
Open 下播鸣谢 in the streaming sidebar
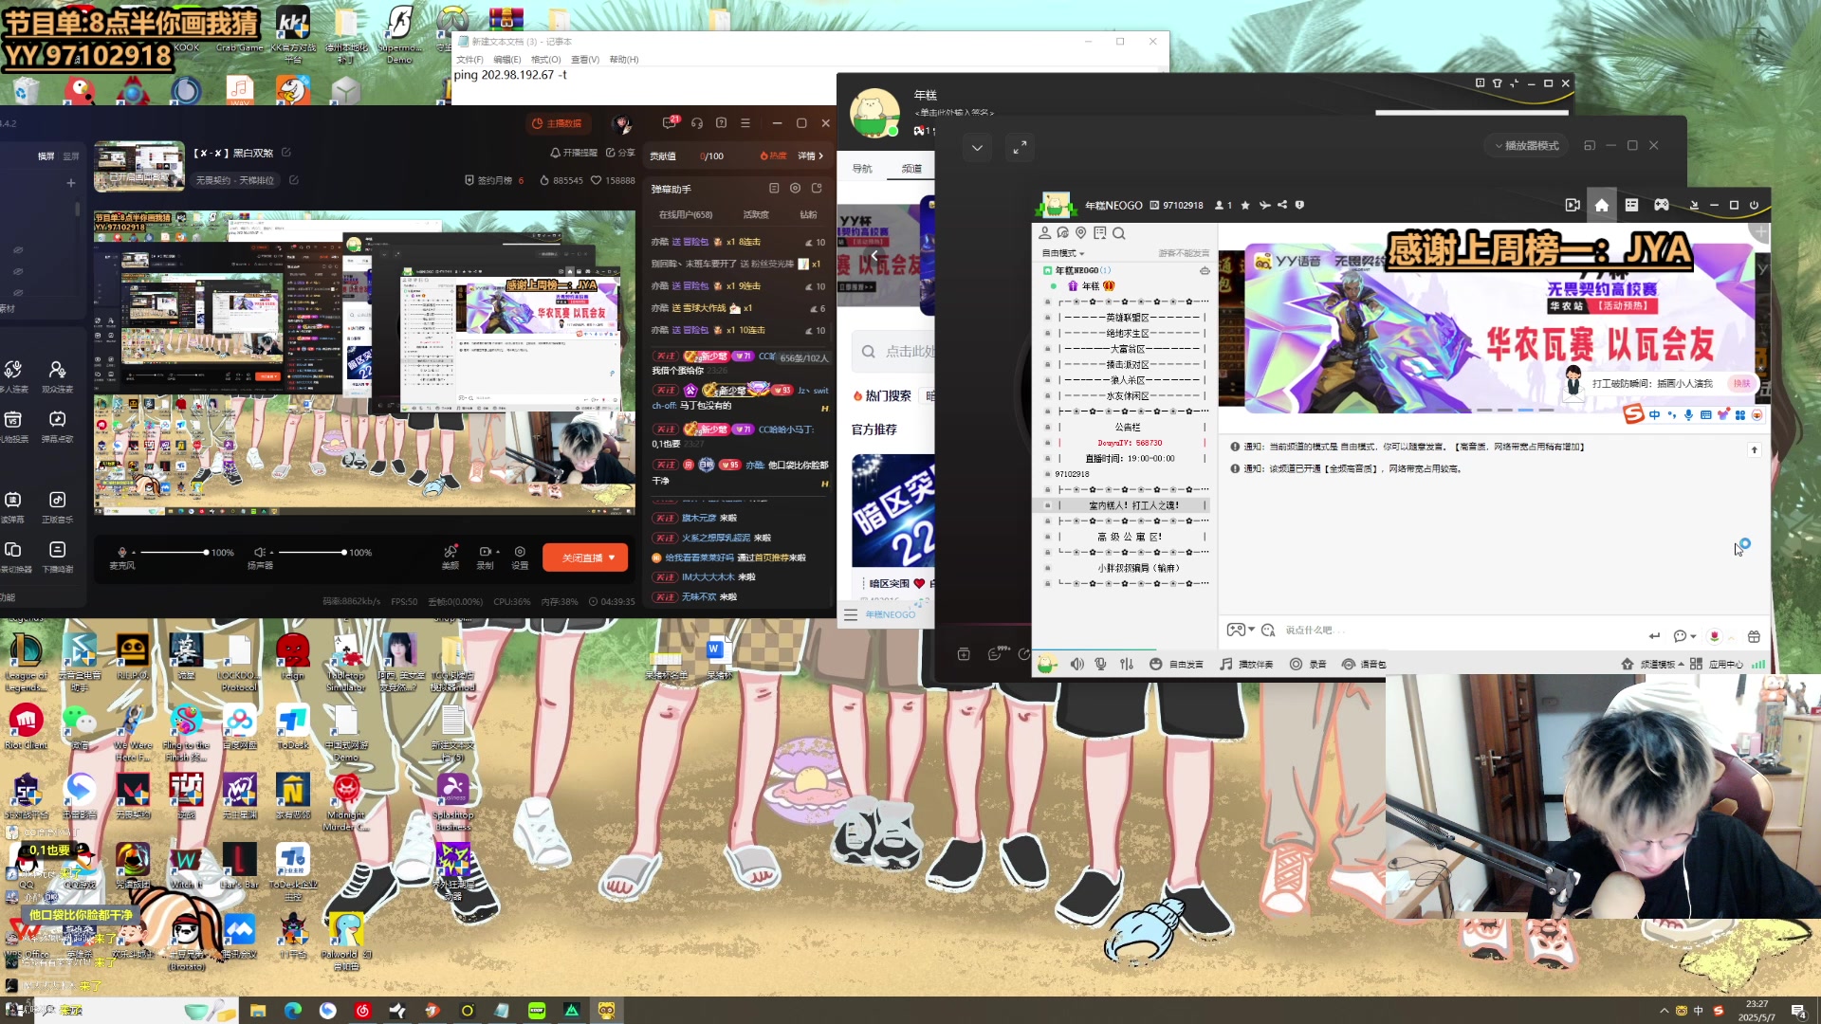pos(57,557)
